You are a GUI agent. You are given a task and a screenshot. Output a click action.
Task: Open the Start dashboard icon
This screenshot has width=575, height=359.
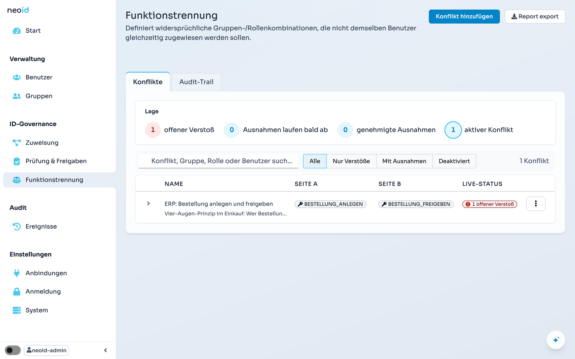(17, 31)
